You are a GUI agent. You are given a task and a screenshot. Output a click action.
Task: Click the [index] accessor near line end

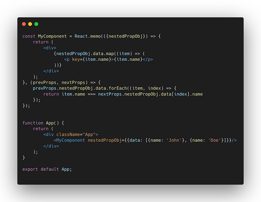point(180,94)
